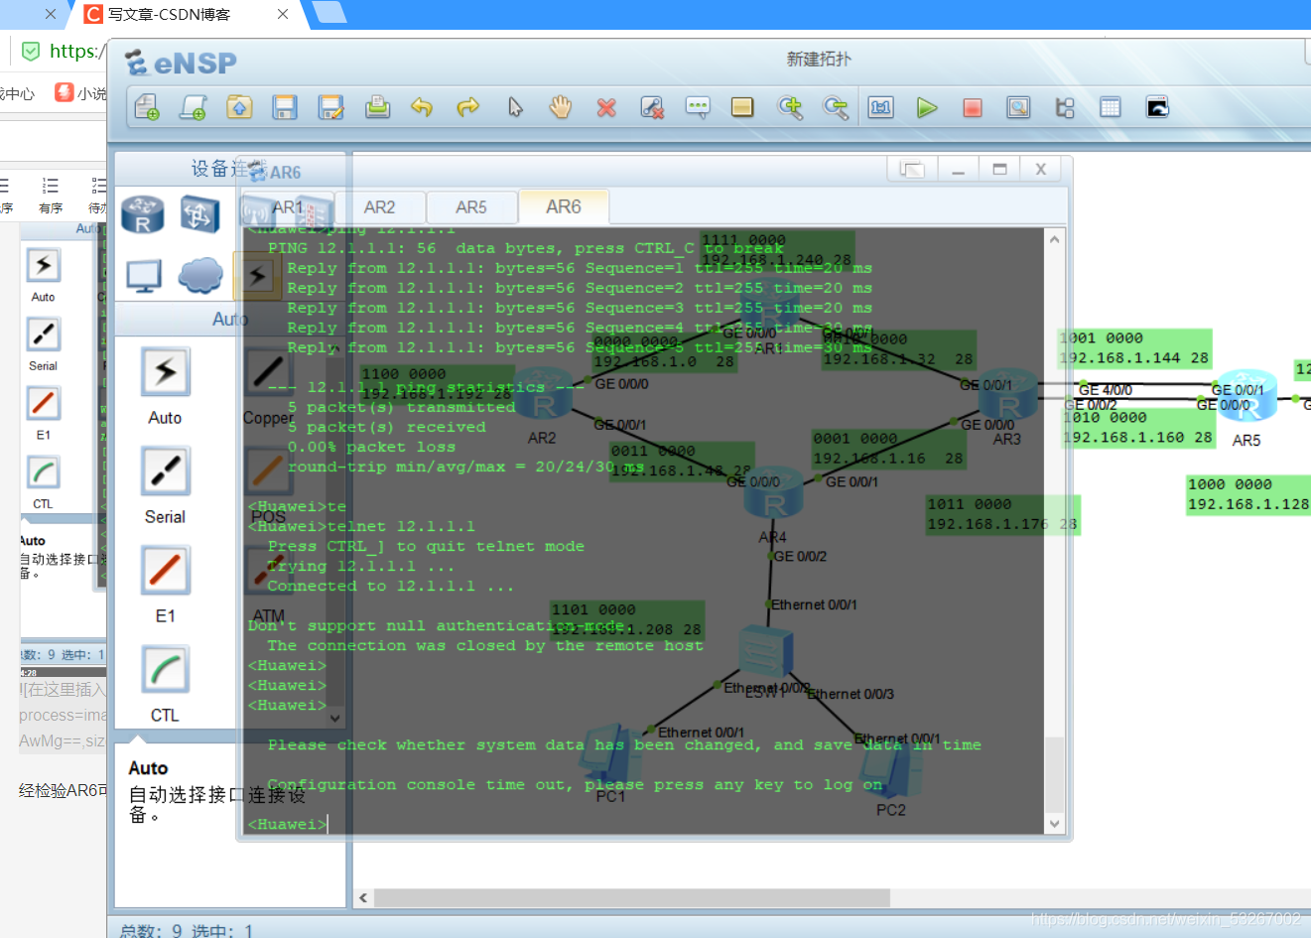
Task: Create a new topology from toolbar
Action: point(147,107)
